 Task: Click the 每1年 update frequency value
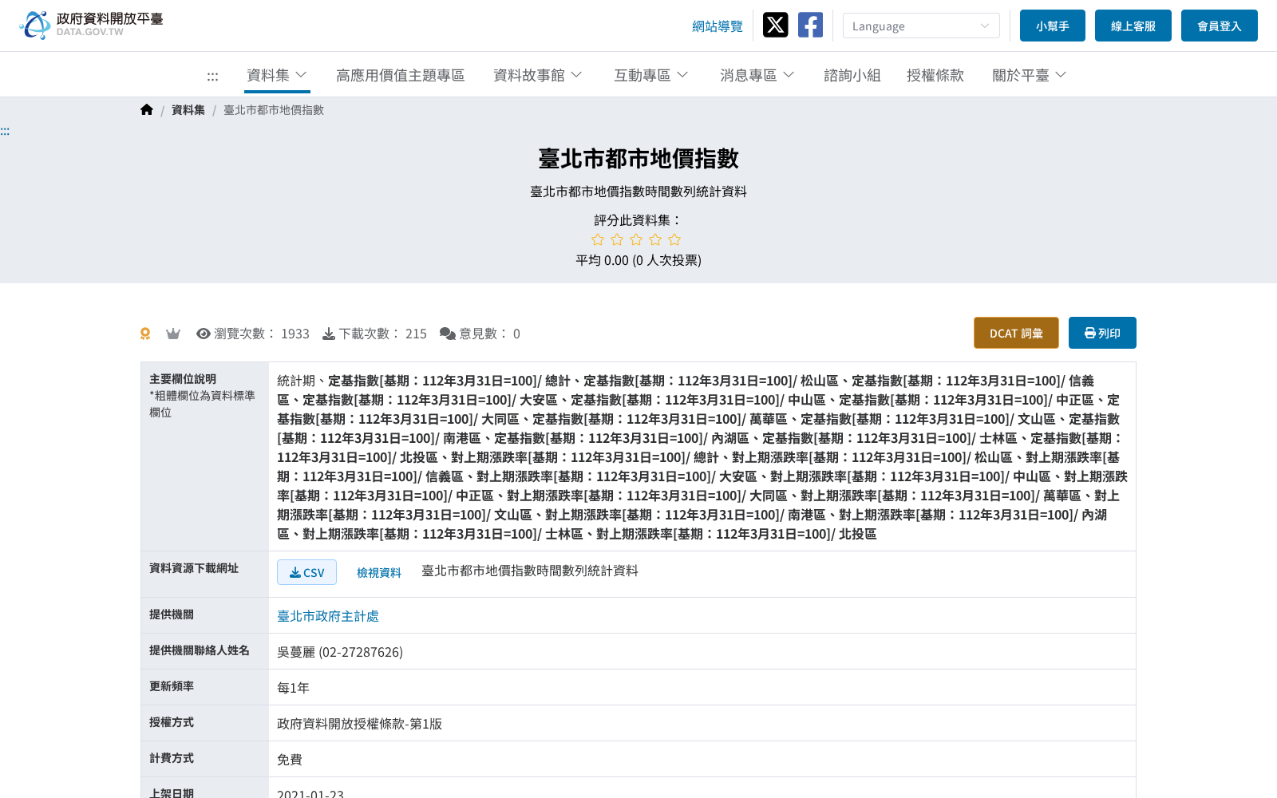(x=293, y=688)
